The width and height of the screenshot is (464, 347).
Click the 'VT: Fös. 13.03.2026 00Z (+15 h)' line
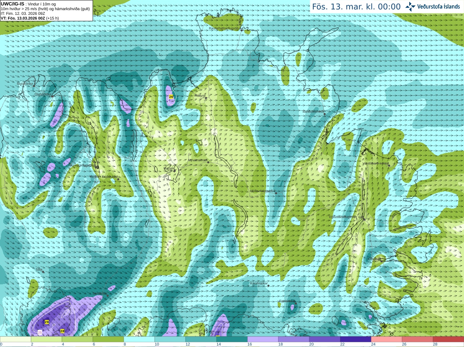[x=30, y=18]
